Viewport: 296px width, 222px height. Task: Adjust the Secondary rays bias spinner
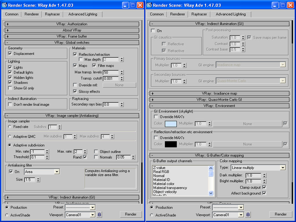point(122,104)
